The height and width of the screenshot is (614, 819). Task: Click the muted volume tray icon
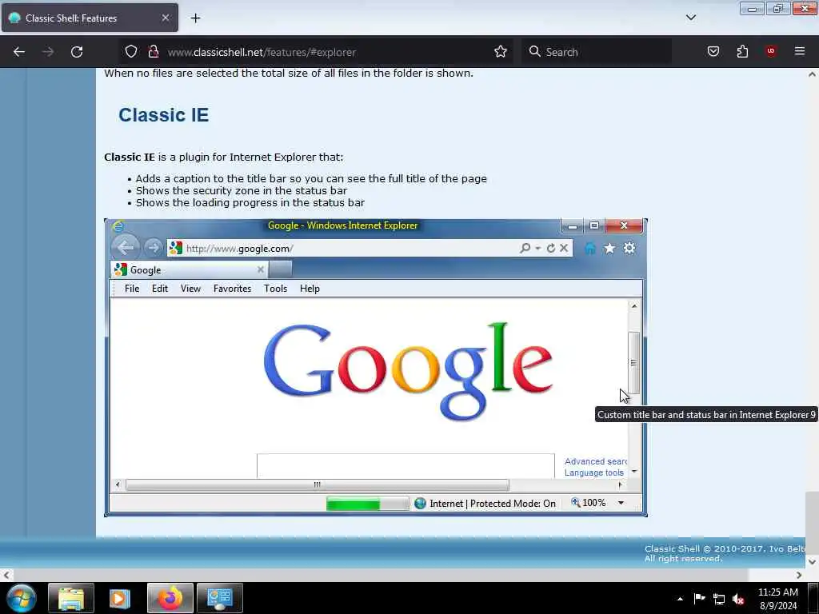point(738,600)
